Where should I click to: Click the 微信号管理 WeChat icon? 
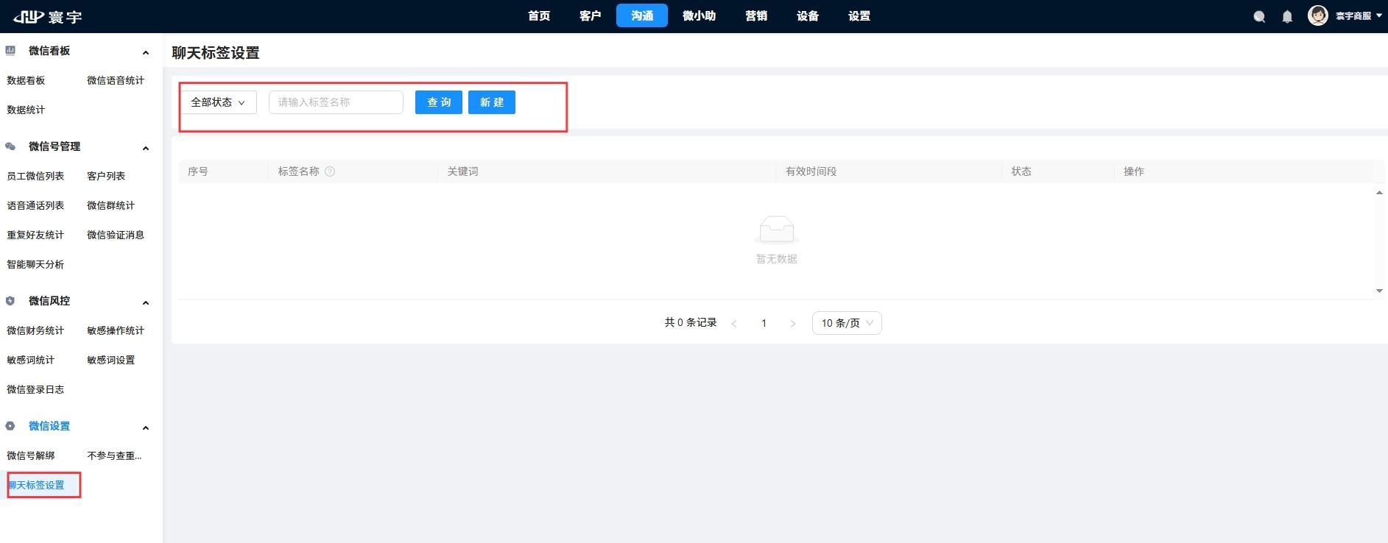click(10, 146)
